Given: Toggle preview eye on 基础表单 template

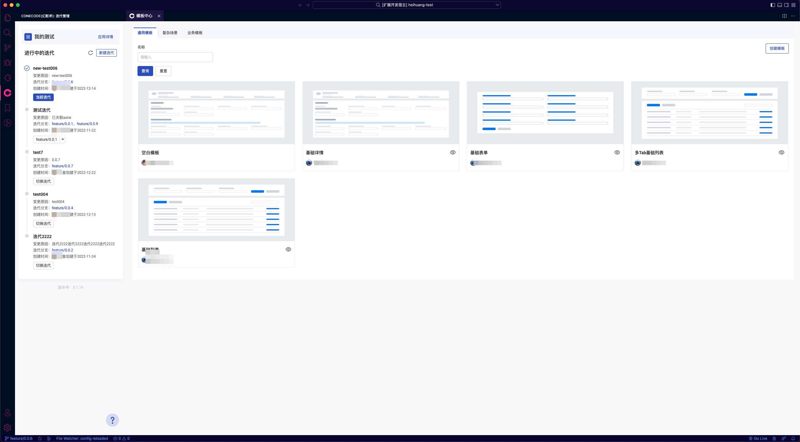Looking at the screenshot, I should click(x=617, y=152).
